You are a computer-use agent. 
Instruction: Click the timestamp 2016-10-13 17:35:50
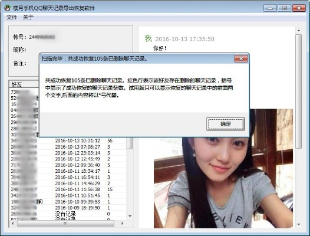[x=184, y=39]
